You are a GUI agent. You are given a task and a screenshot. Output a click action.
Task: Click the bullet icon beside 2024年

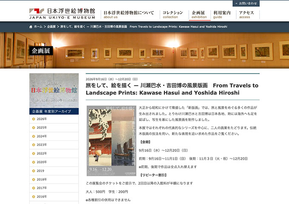34,136
